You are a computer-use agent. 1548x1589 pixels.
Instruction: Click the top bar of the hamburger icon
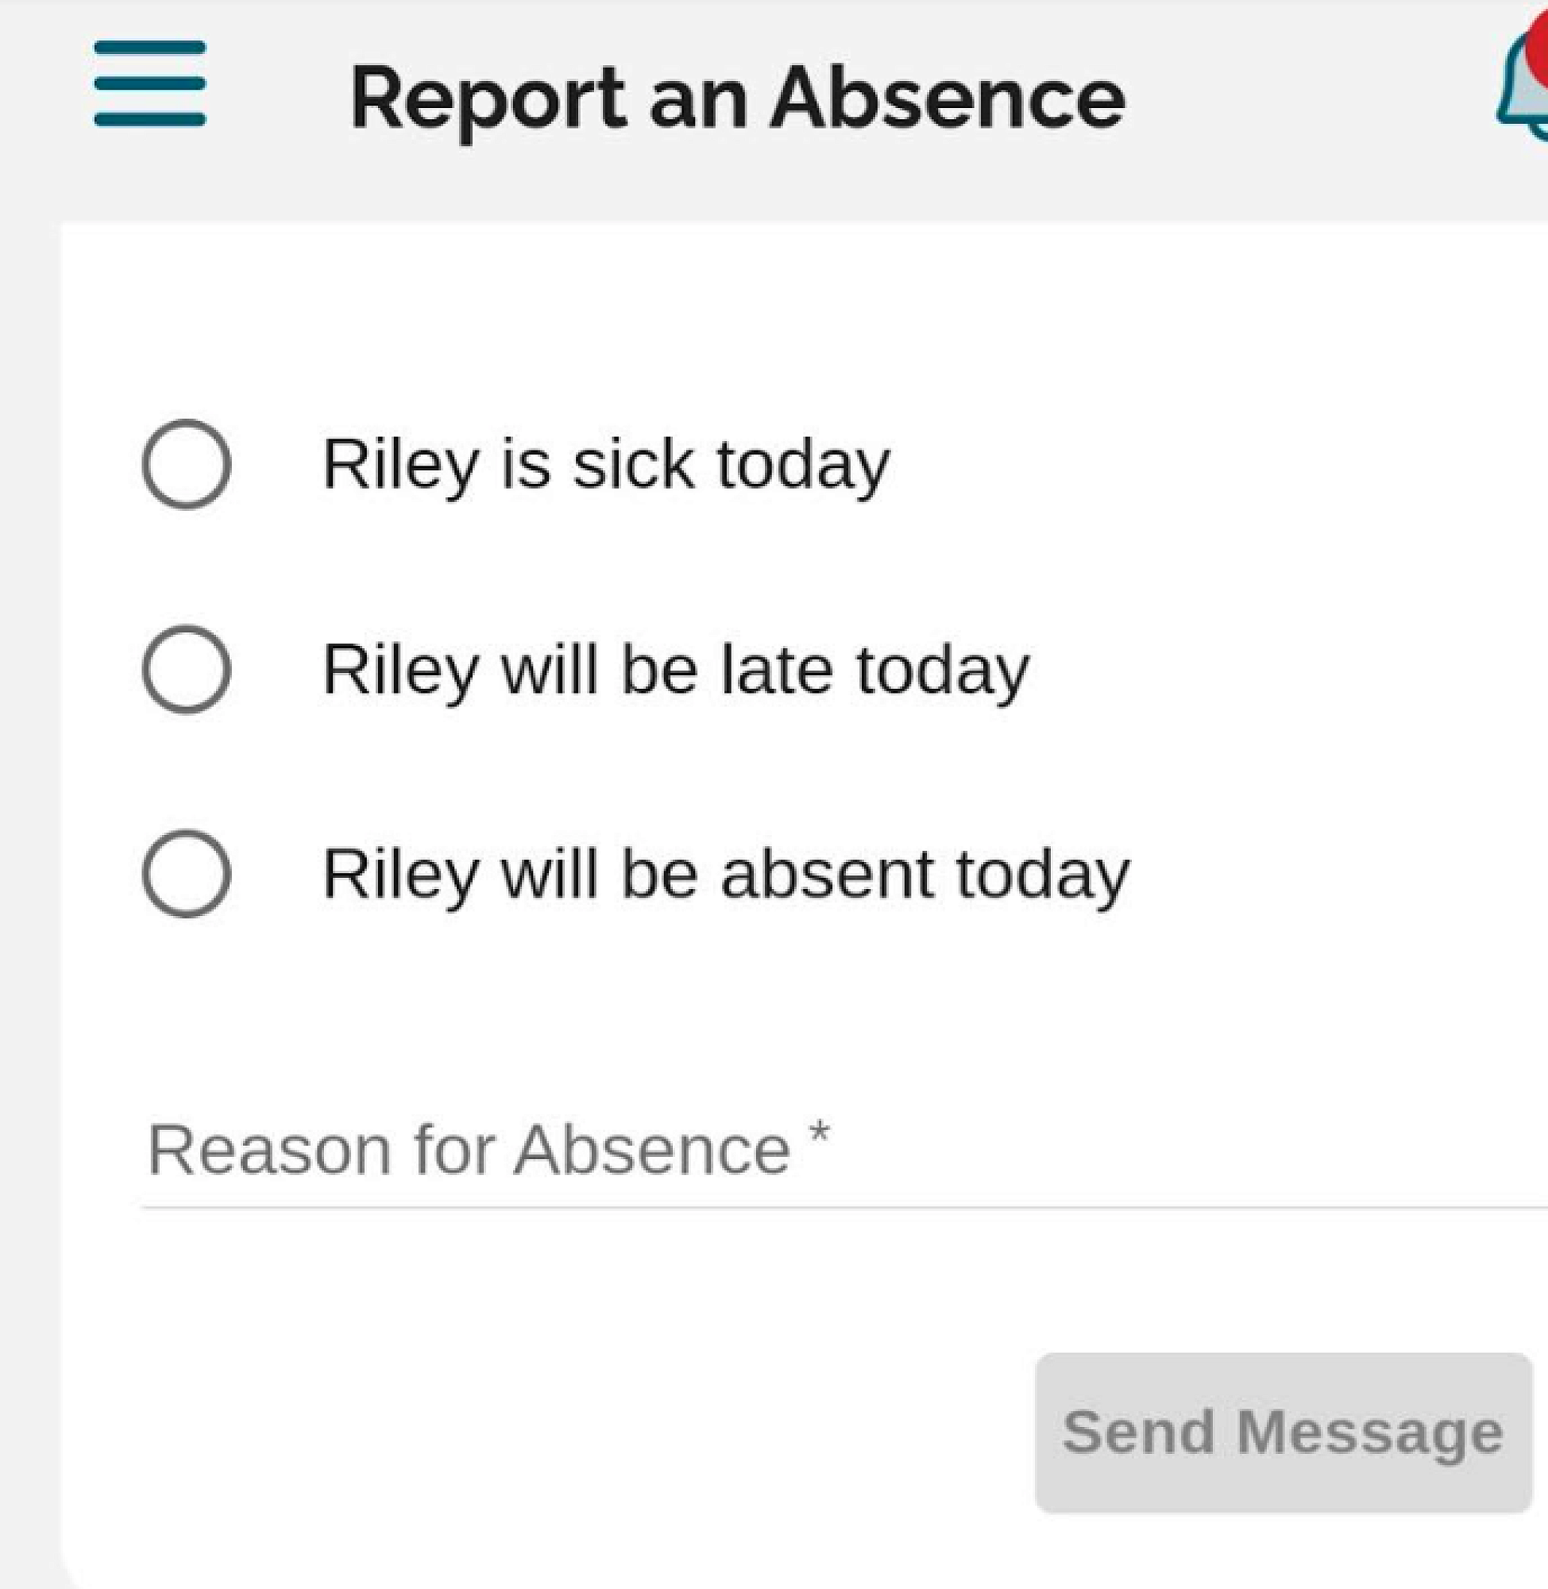(150, 48)
